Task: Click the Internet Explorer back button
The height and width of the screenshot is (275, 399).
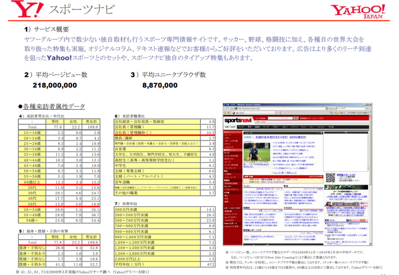Action: 226,108
